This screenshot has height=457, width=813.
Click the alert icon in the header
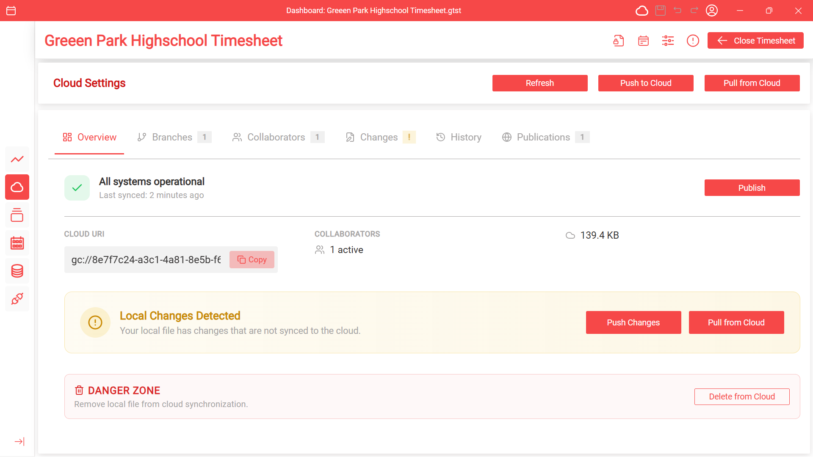[x=692, y=41]
